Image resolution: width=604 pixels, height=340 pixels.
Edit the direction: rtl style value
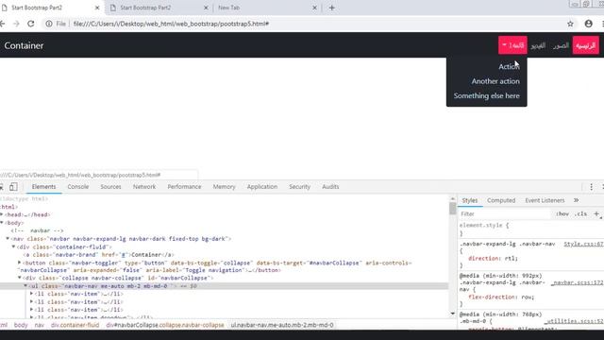tap(512, 258)
